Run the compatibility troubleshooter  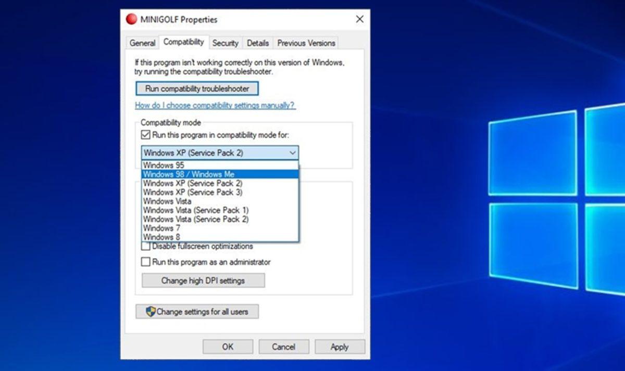pyautogui.click(x=197, y=88)
